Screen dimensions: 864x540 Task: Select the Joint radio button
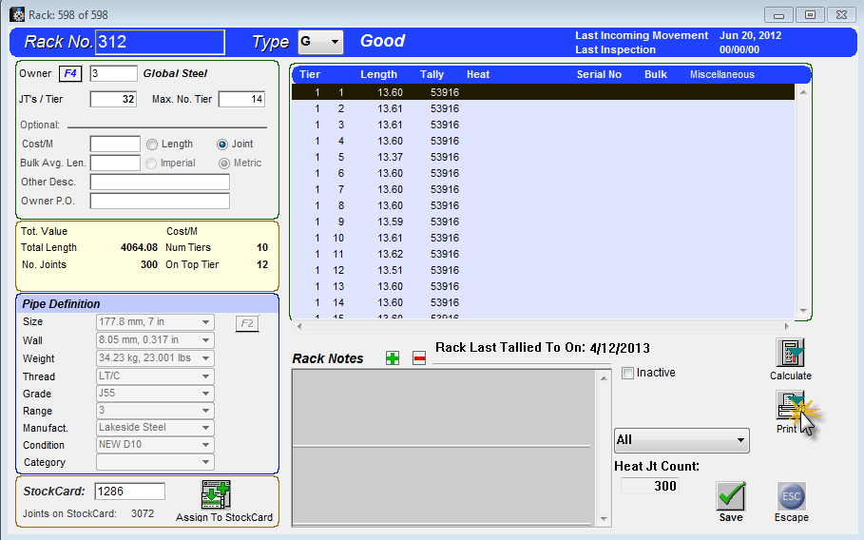(x=222, y=145)
